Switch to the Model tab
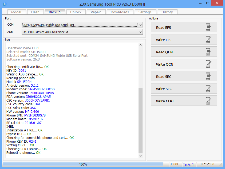The height and width of the screenshot is (169, 225). tap(16, 12)
